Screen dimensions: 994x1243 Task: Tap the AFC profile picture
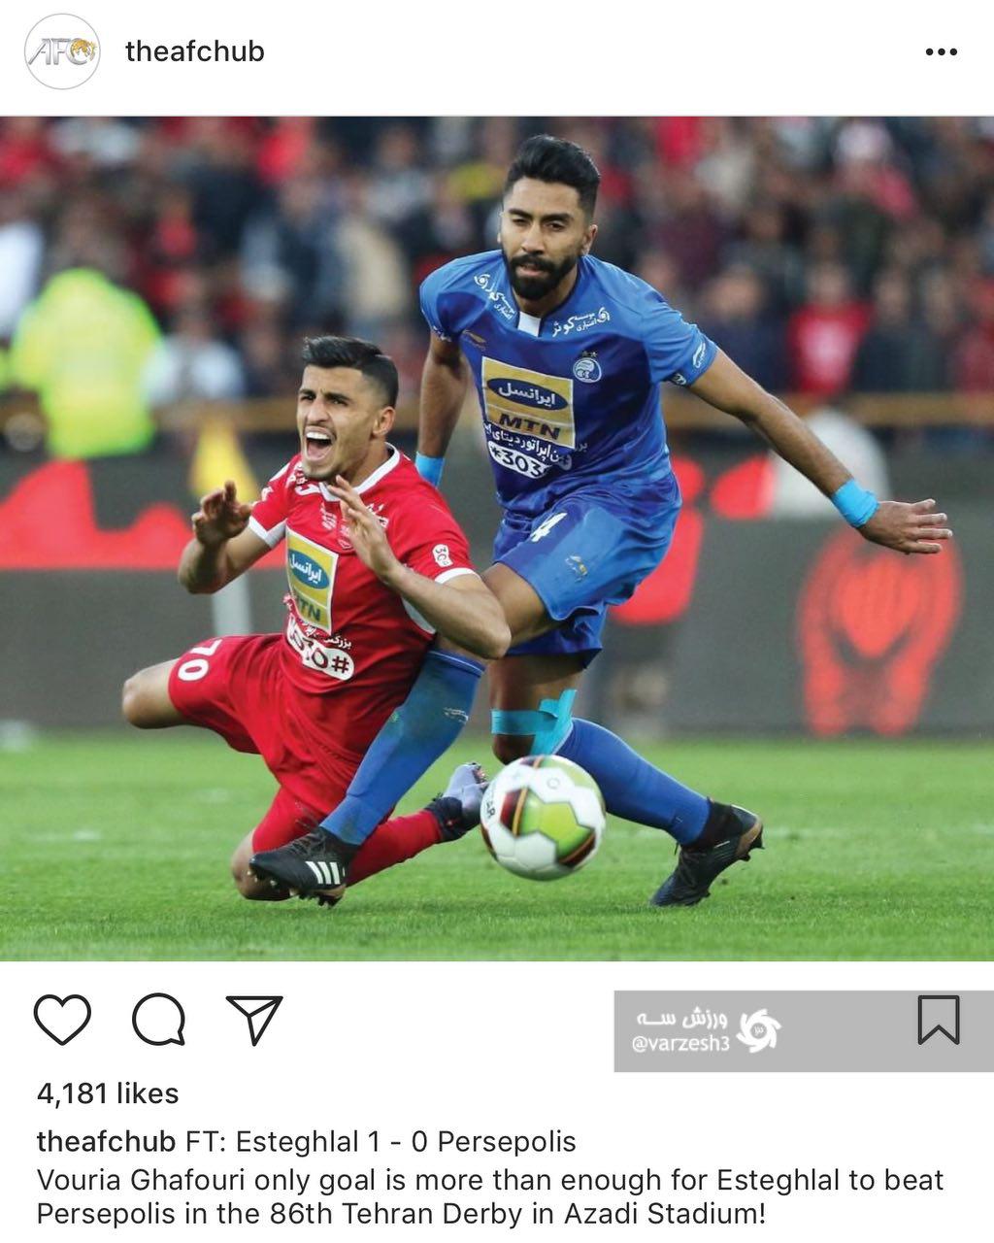(x=61, y=51)
